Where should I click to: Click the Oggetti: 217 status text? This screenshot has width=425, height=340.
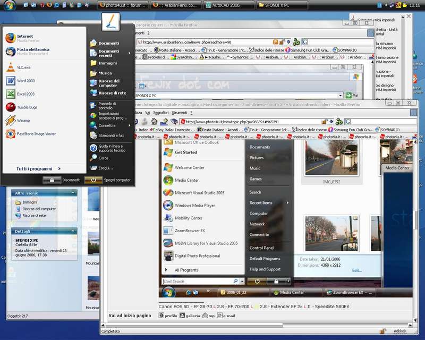[x=18, y=316]
